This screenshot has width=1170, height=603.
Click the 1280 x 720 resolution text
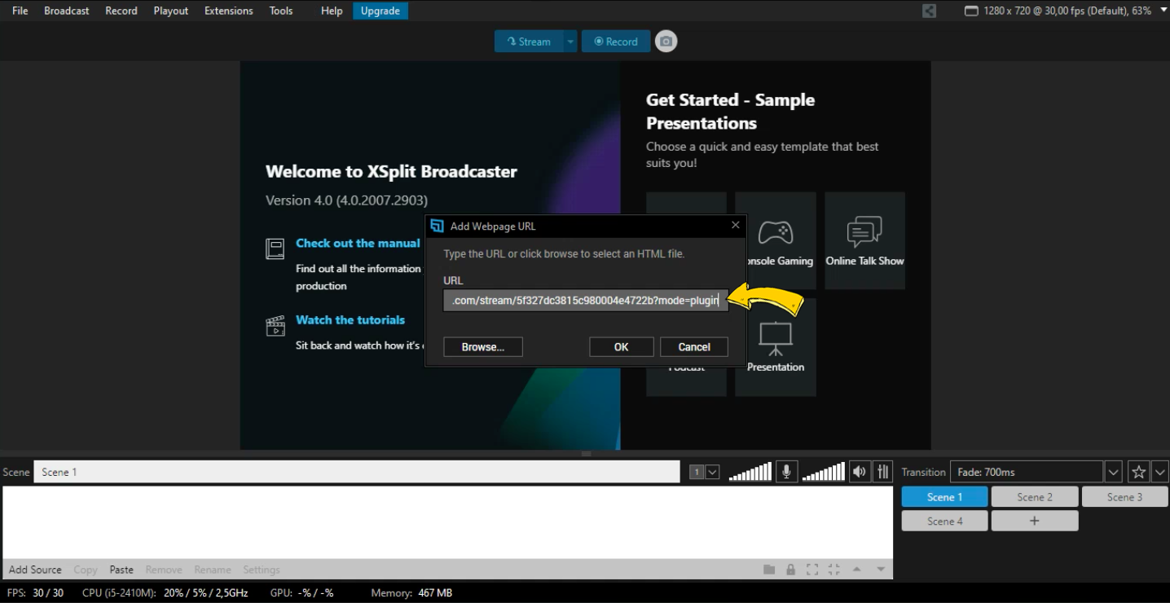tap(1067, 11)
